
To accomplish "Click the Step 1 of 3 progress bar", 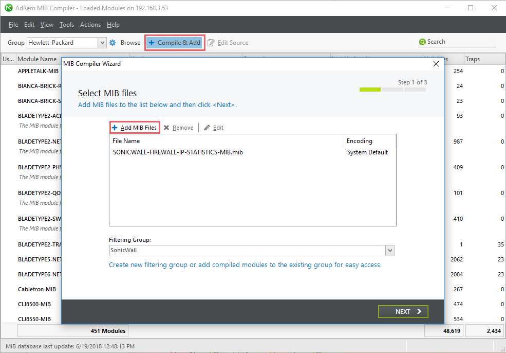I will 392,90.
